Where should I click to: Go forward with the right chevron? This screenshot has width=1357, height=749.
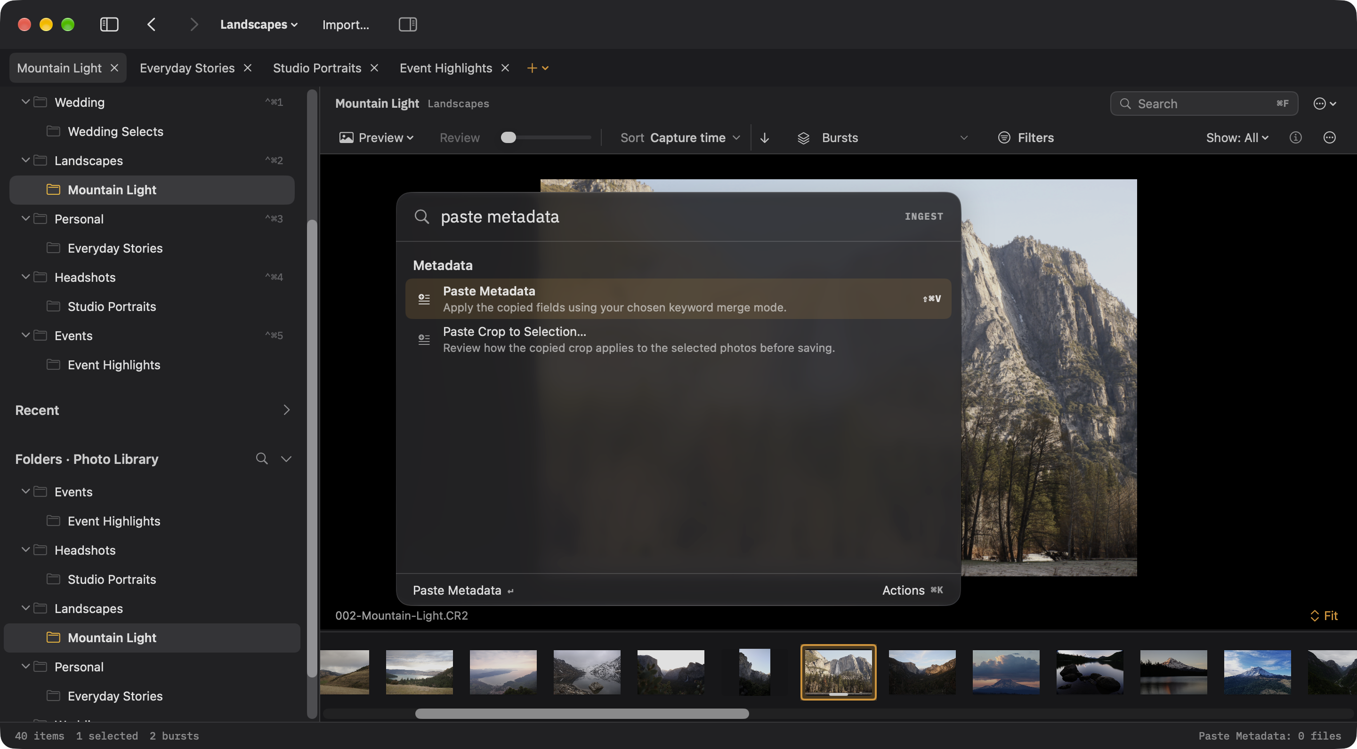click(x=194, y=24)
